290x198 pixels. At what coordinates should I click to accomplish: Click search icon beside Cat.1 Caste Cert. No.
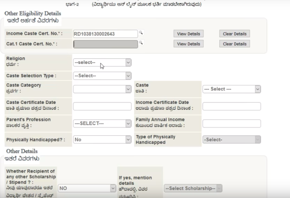141,42
